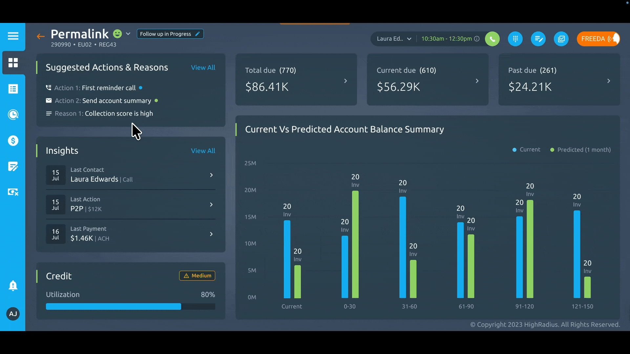Expand the Last Payment insight row

tap(211, 234)
